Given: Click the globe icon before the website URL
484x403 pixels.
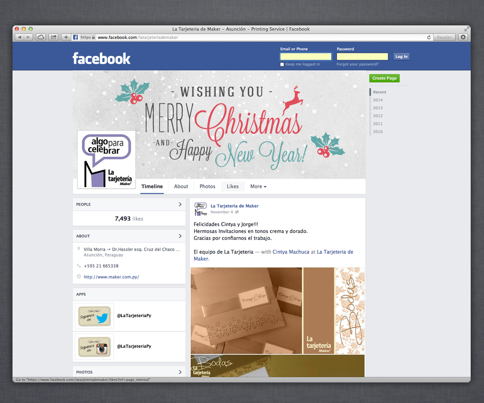Looking at the screenshot, I should (79, 277).
